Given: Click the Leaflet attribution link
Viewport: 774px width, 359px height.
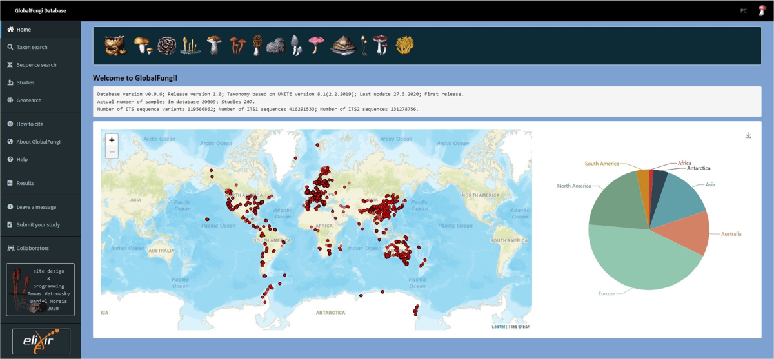Looking at the screenshot, I should point(498,327).
